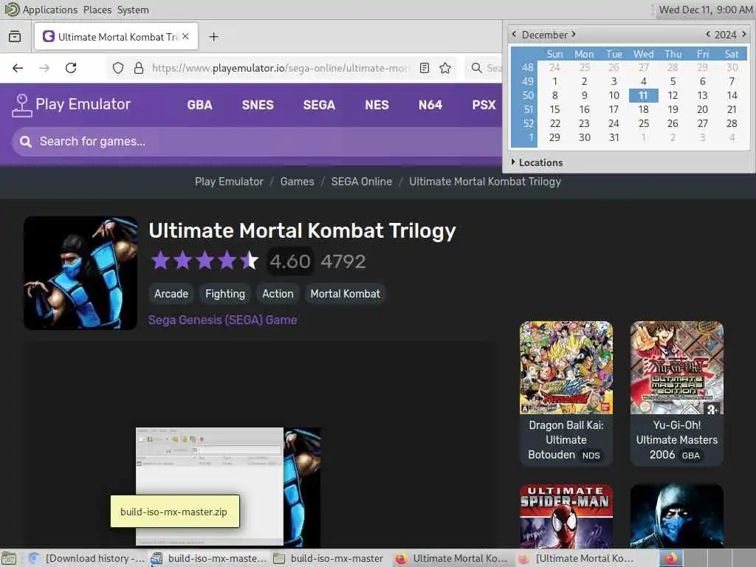Open the MATE menu logo icon
Screen dimensions: 756x567
[x=12, y=10]
